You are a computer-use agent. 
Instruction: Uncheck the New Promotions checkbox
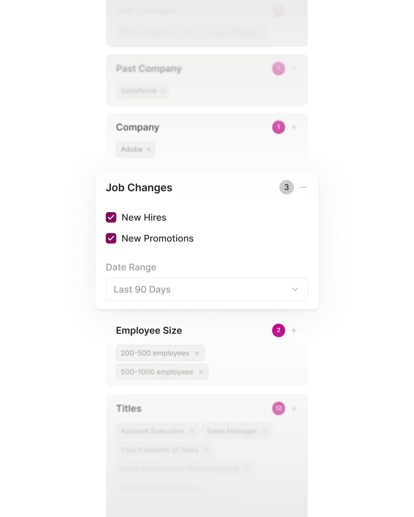click(x=111, y=239)
